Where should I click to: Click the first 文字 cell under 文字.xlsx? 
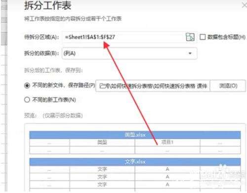[x=102, y=169]
